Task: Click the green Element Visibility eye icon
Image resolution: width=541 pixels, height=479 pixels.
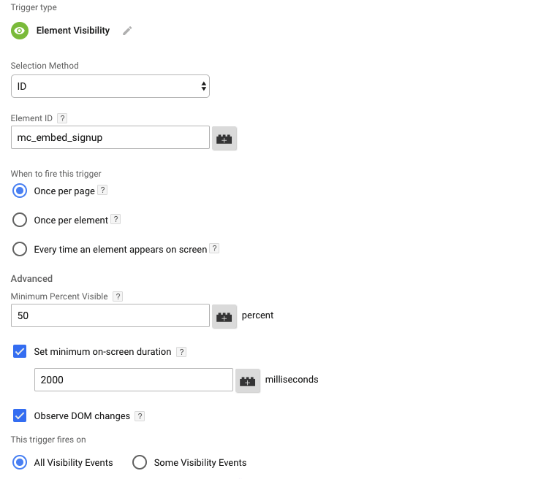Action: click(x=20, y=31)
